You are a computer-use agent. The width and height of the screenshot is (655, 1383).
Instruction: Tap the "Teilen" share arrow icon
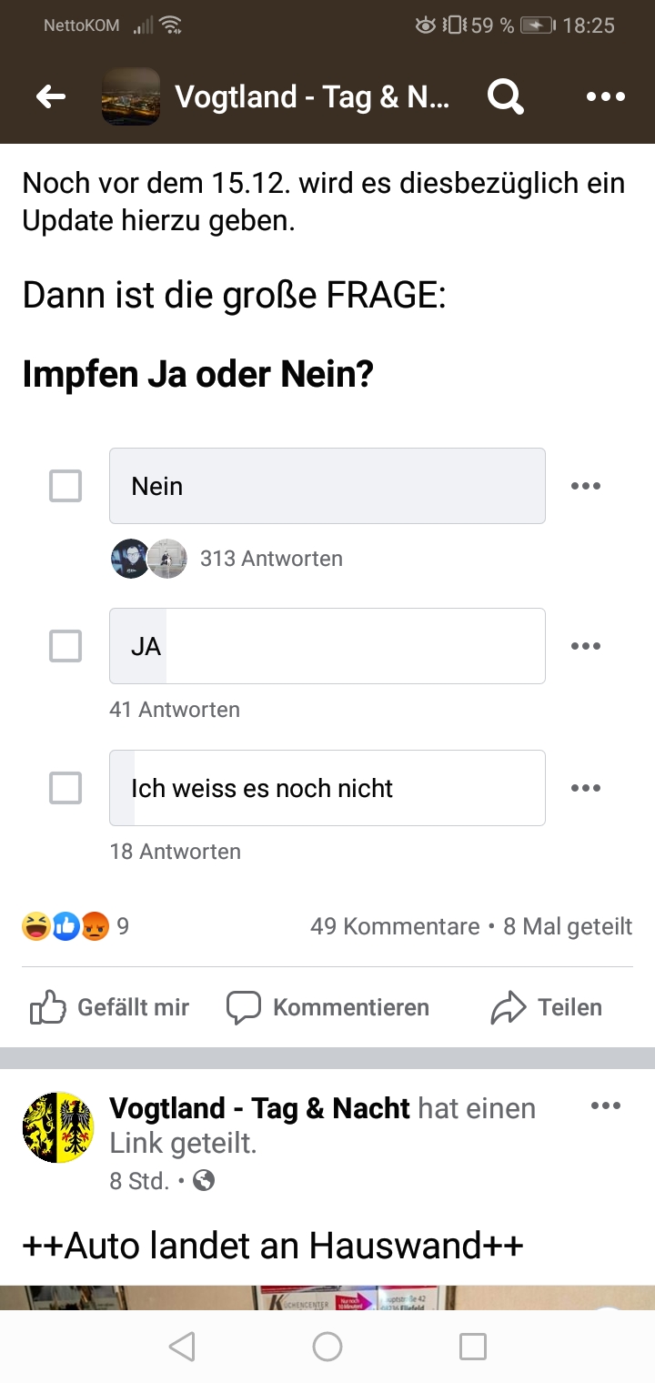click(x=508, y=1008)
